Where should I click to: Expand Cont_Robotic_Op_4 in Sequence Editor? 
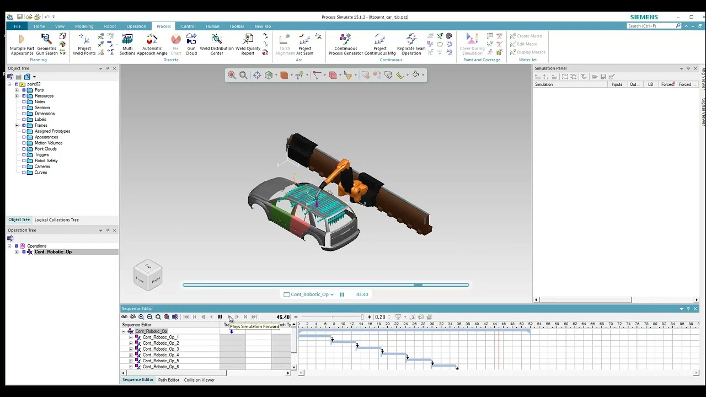tap(131, 355)
